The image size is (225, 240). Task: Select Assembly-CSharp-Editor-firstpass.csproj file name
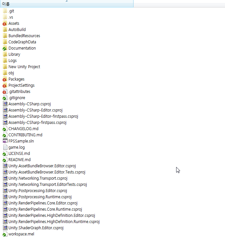[43, 116]
